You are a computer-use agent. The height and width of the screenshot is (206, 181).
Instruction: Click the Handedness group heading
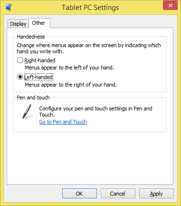(31, 37)
